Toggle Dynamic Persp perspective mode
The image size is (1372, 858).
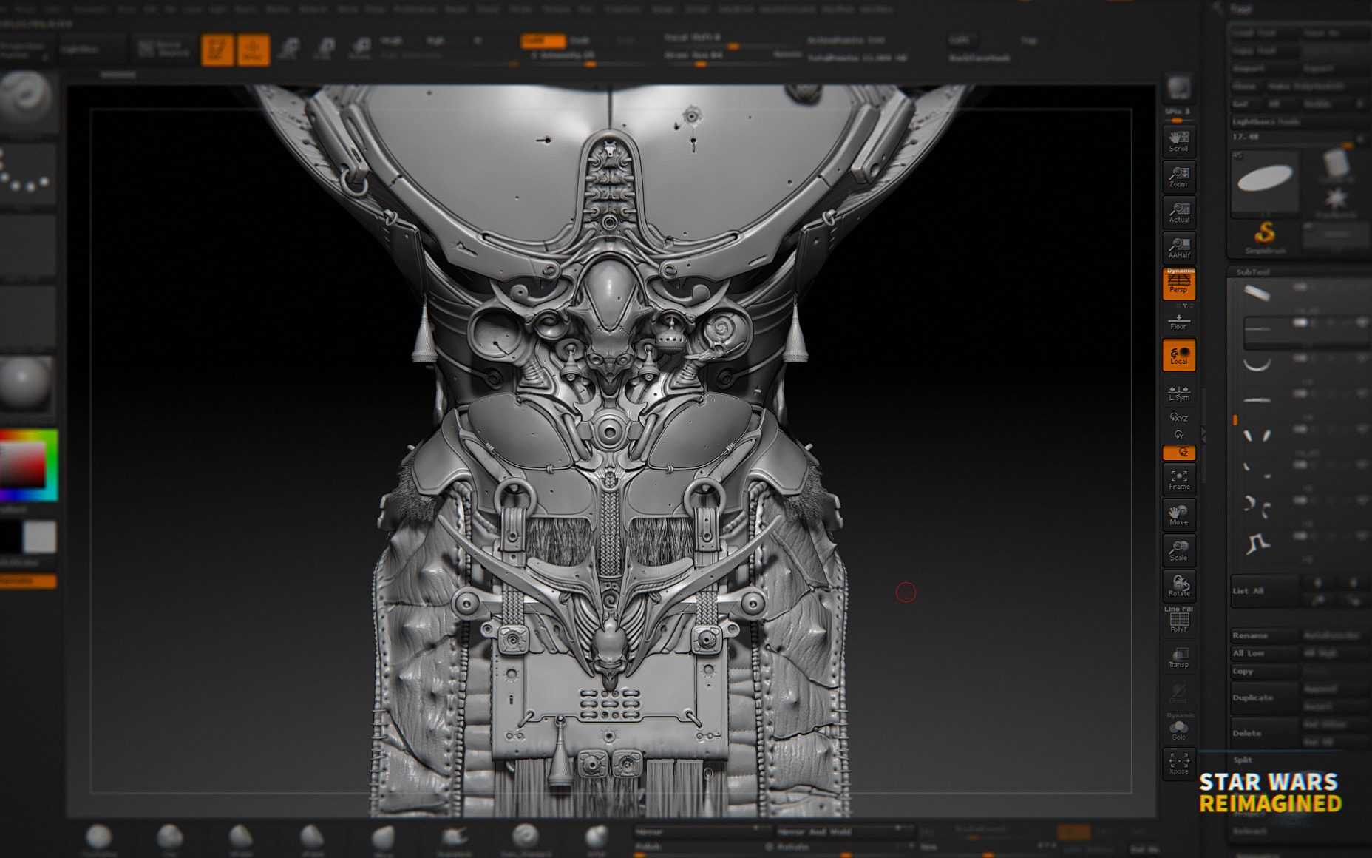[x=1178, y=283]
